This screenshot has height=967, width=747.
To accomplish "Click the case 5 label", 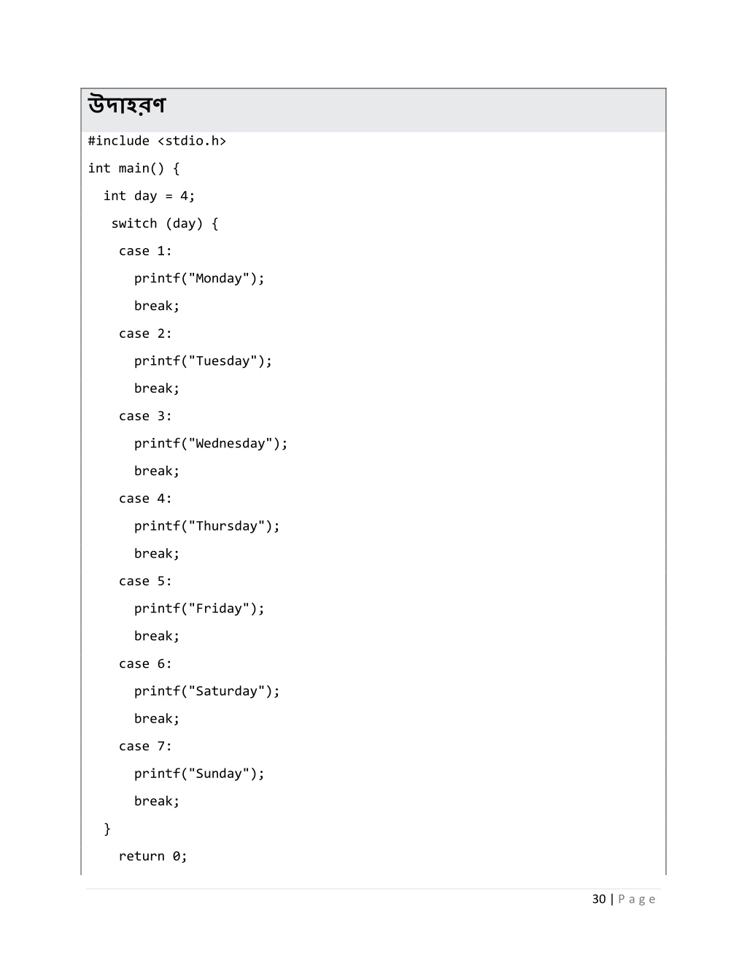I will point(145,581).
